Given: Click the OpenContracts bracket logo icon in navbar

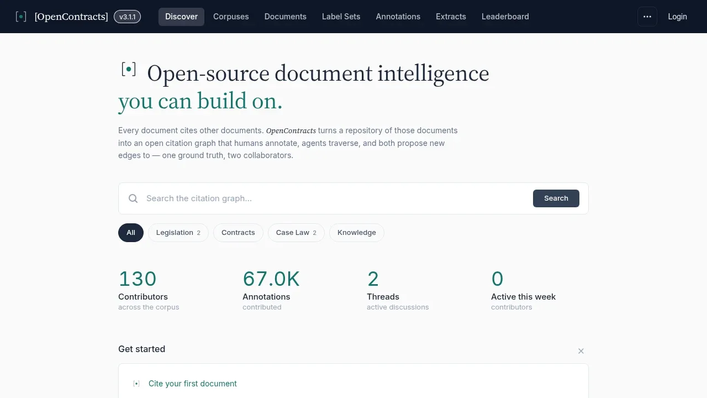Looking at the screenshot, I should click(21, 17).
